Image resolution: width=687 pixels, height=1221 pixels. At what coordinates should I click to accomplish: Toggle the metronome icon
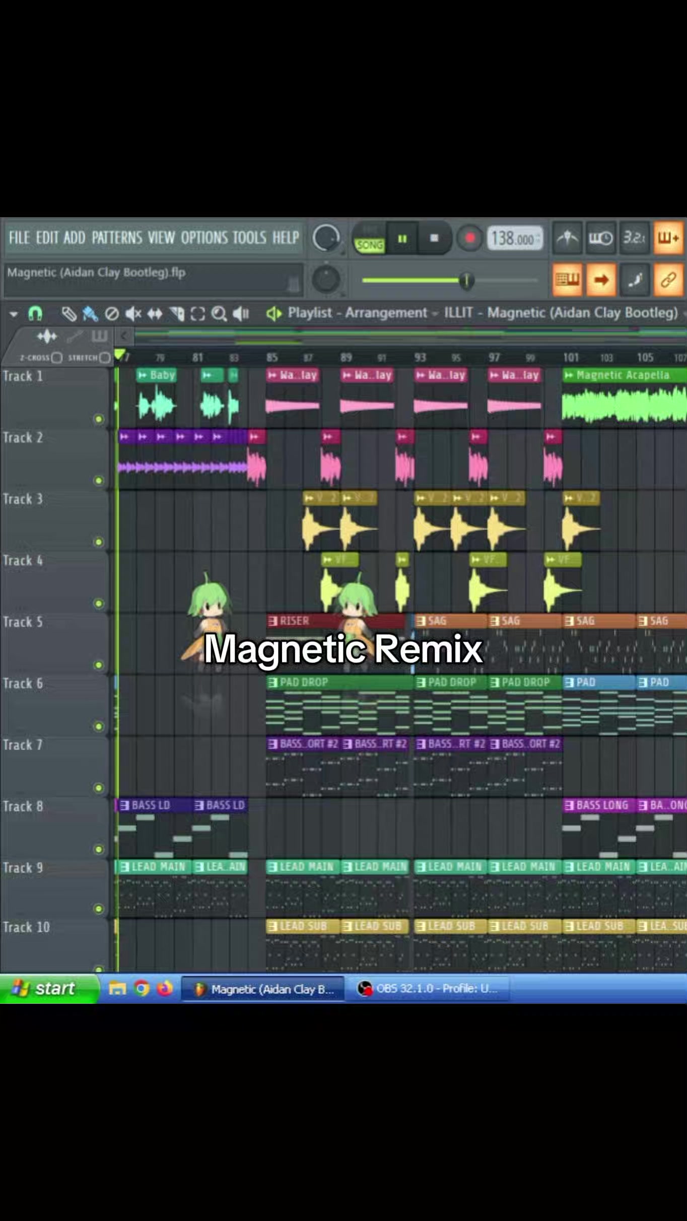[x=568, y=238]
